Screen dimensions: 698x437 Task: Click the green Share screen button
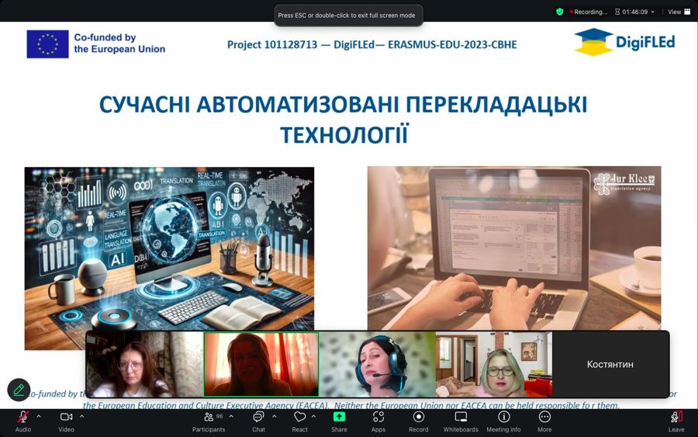click(339, 418)
